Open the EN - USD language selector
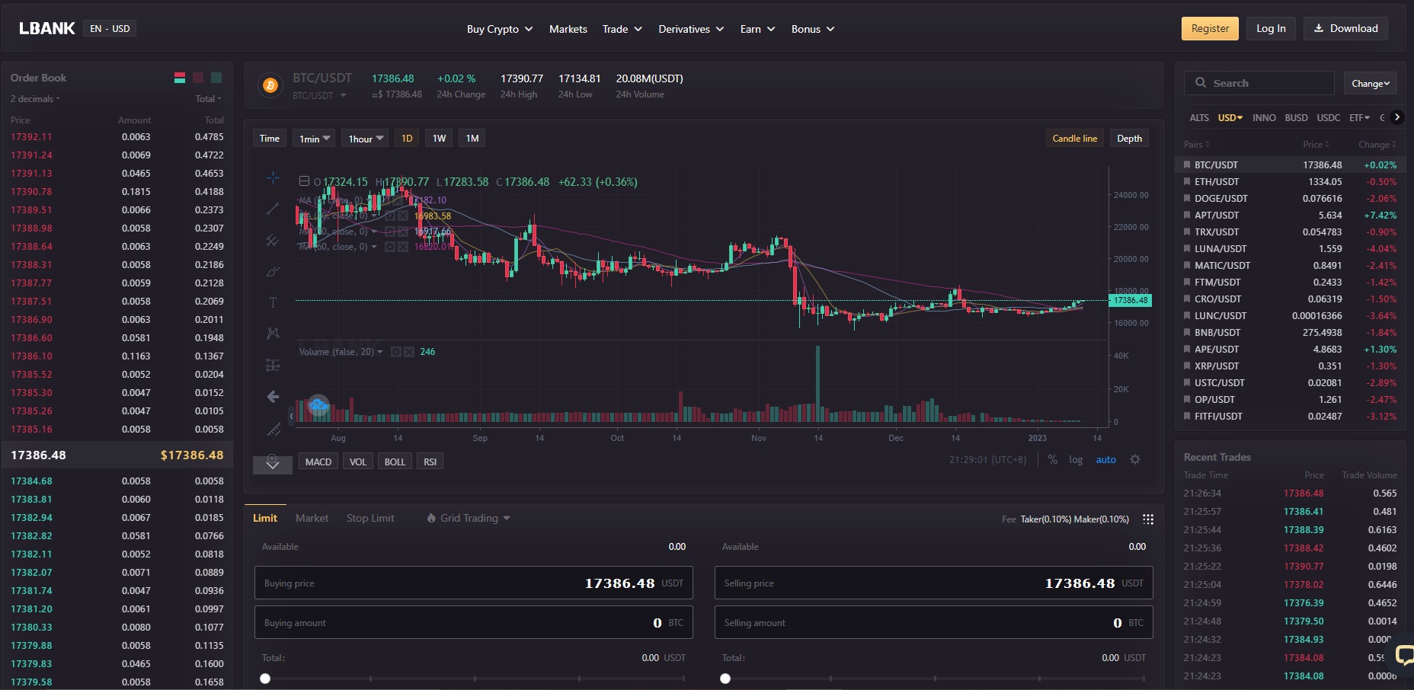The height and width of the screenshot is (690, 1414). [x=110, y=28]
